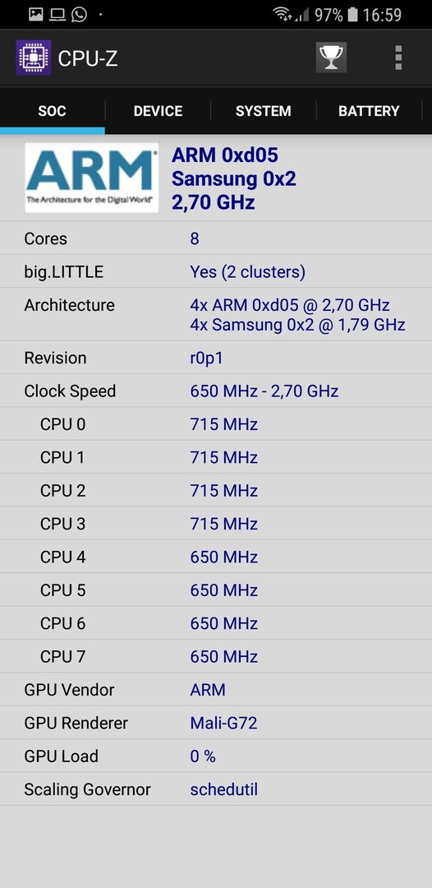Tap the CPU-Z chip app icon
432x888 pixels.
[34, 58]
